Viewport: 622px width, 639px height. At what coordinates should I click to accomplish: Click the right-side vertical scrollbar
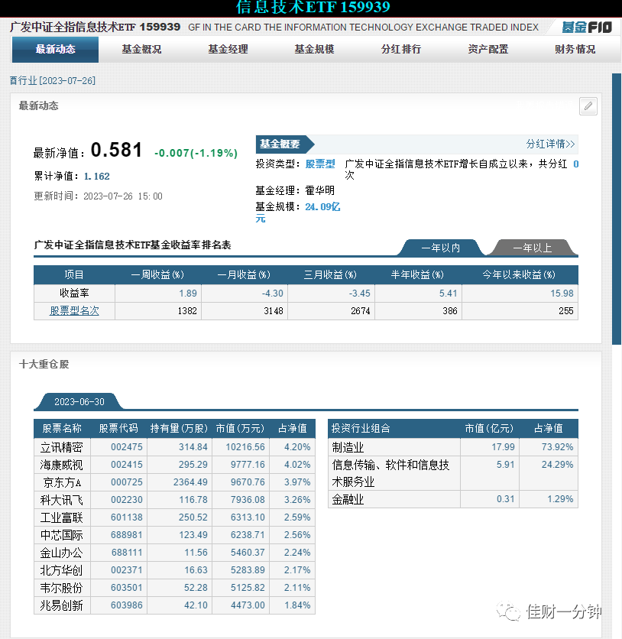pyautogui.click(x=617, y=209)
